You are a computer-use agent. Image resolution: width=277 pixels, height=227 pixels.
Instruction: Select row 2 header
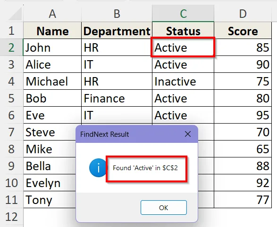11,47
